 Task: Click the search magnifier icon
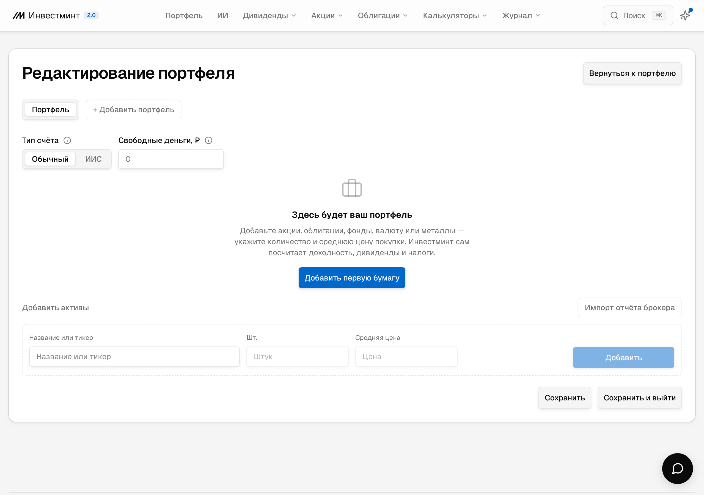coord(614,15)
